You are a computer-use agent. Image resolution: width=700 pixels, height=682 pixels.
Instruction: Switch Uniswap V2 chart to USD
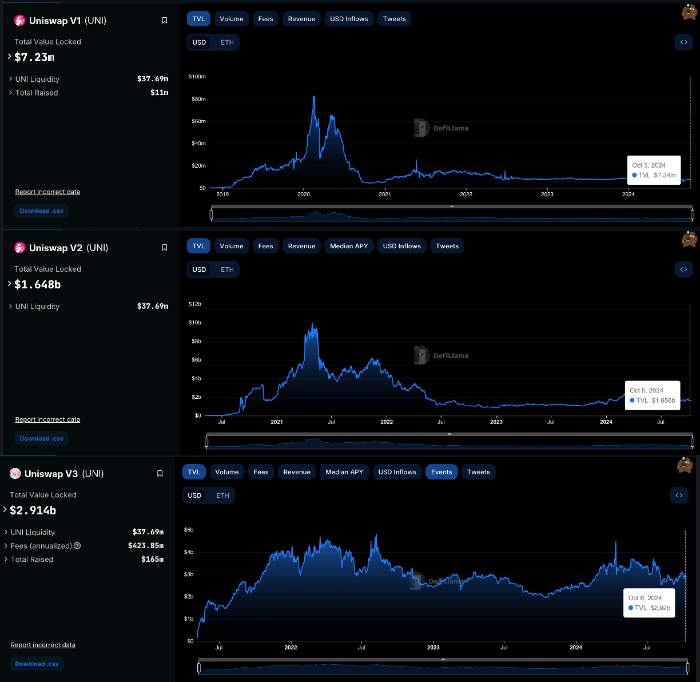[x=199, y=269]
